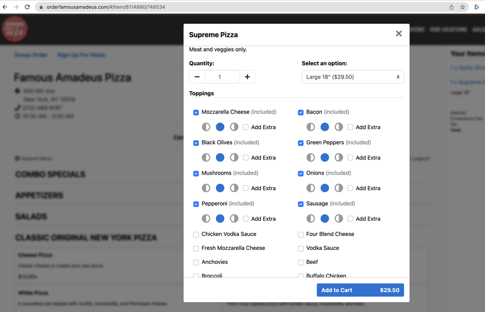
Task: Uncheck the Pepperoni topping
Action: pos(196,204)
